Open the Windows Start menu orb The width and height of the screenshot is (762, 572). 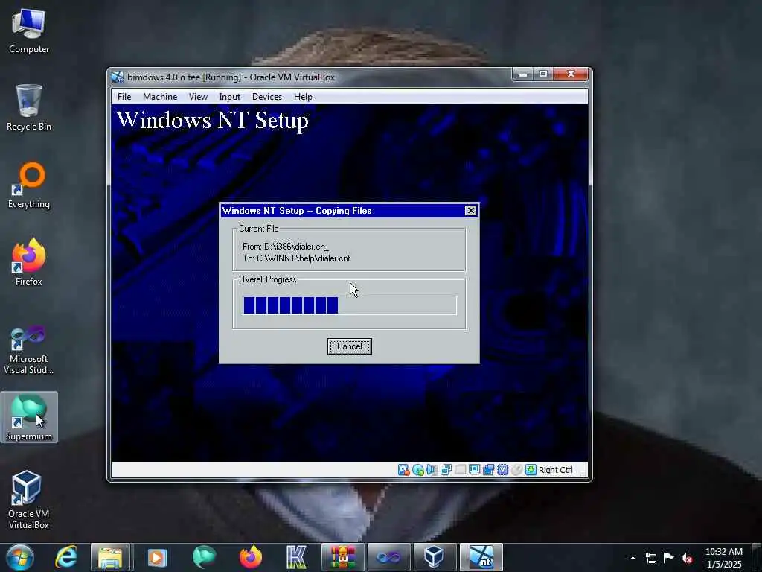pyautogui.click(x=20, y=557)
